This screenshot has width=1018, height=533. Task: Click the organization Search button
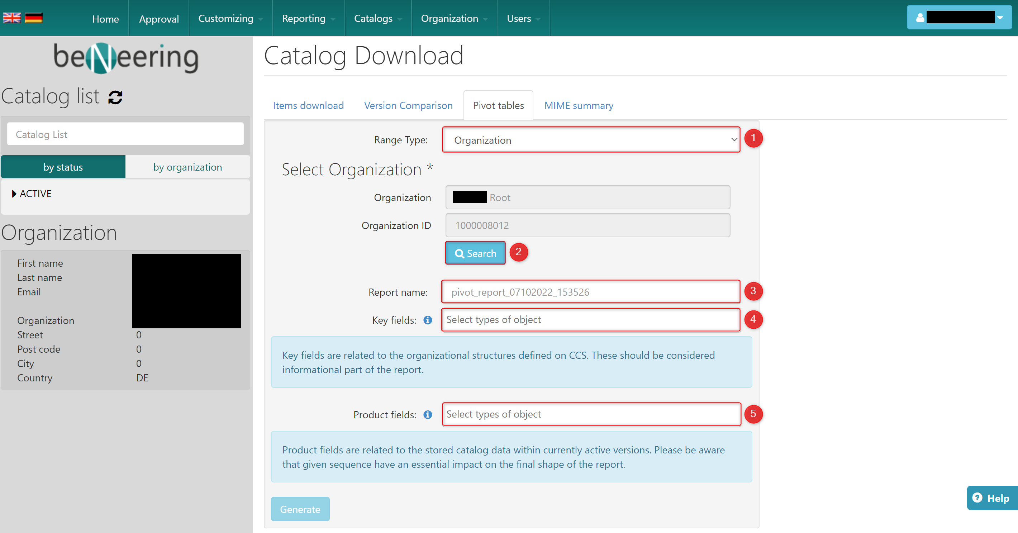475,253
